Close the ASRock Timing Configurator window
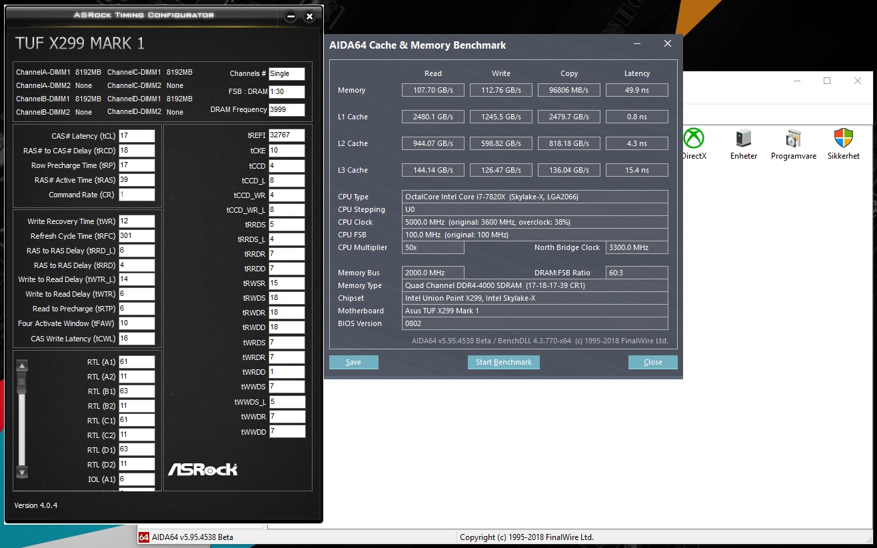 tap(309, 17)
